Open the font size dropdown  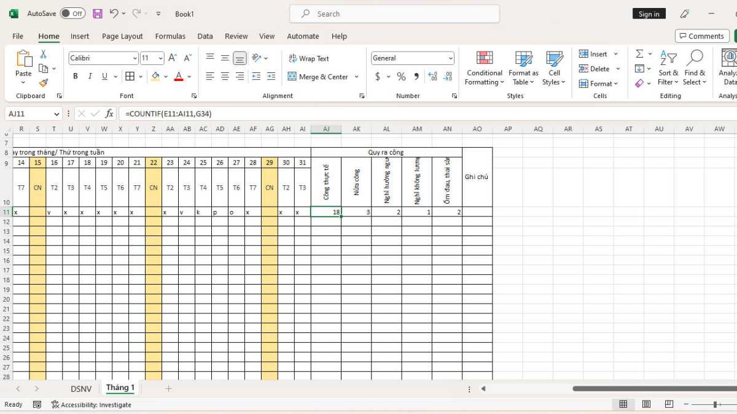[x=161, y=58]
